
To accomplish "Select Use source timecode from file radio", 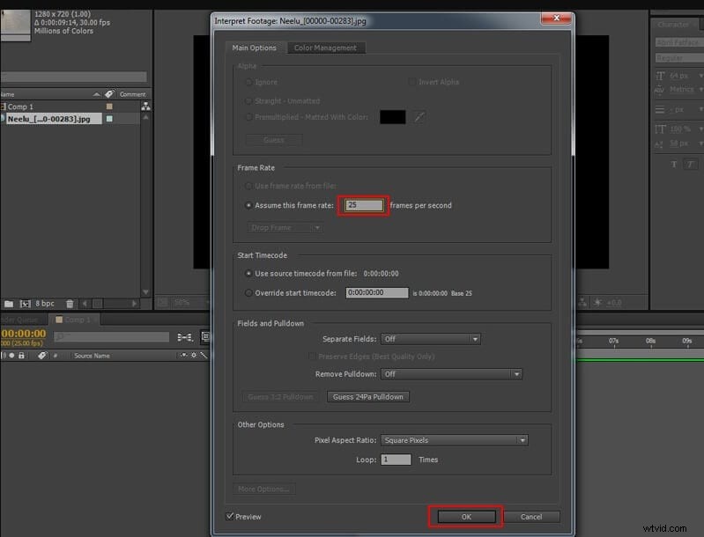I will [248, 273].
